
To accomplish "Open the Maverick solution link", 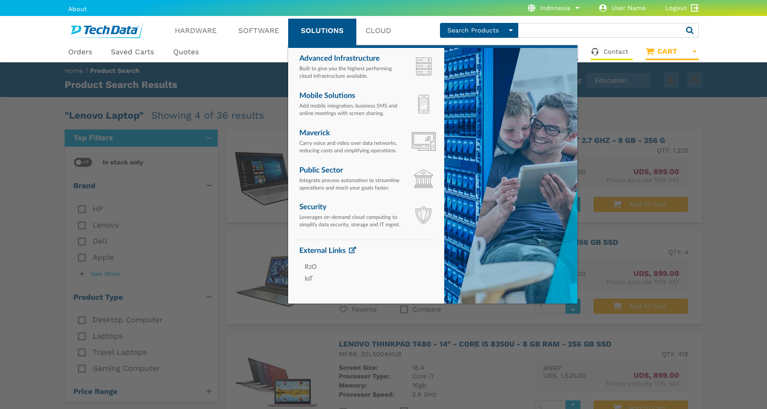I will pos(315,133).
